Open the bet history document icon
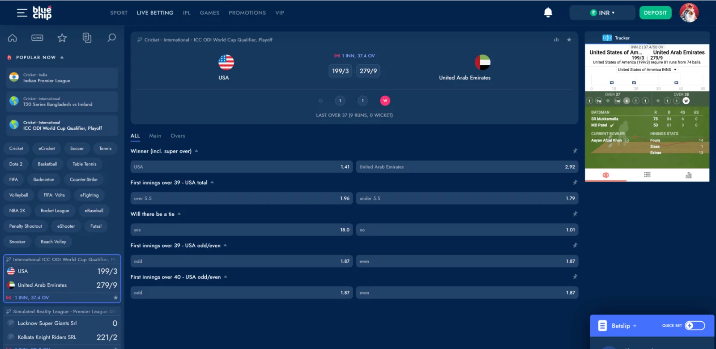The image size is (716, 349). pyautogui.click(x=87, y=38)
